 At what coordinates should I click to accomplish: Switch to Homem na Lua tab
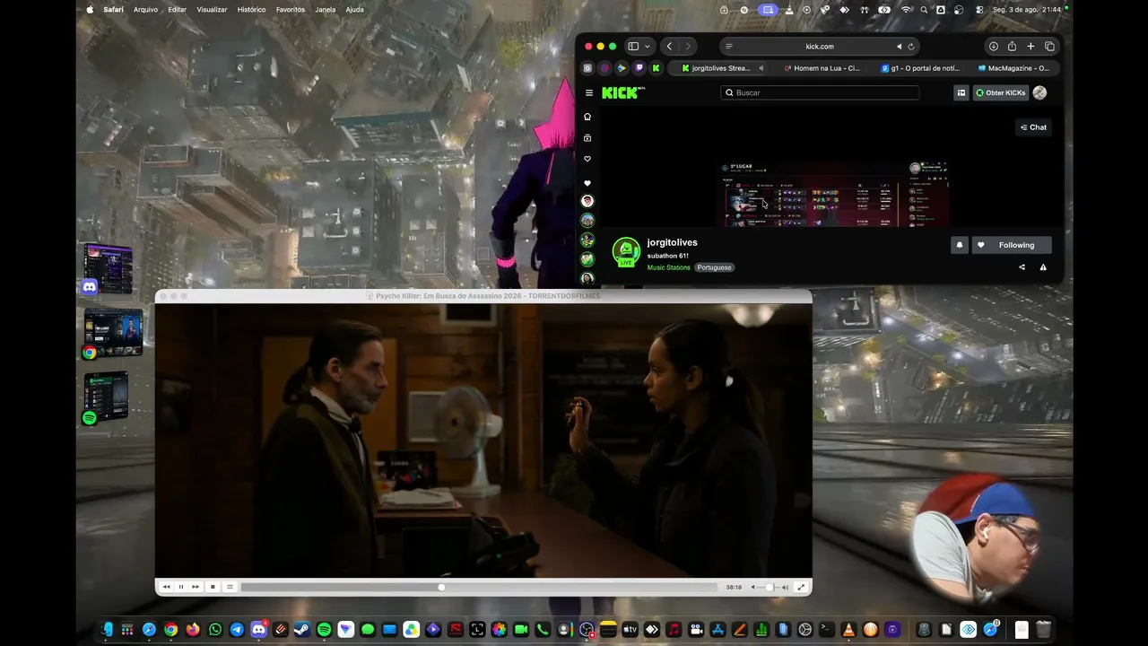pos(822,68)
